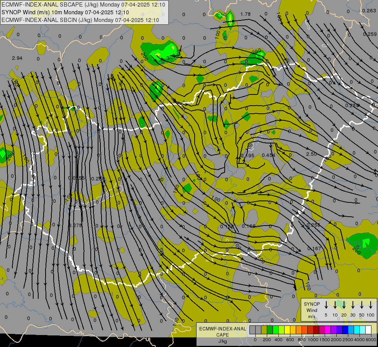Click the SBCAPE title line in header
Image resolution: width=378 pixels, height=347 pixels.
pos(83,5)
